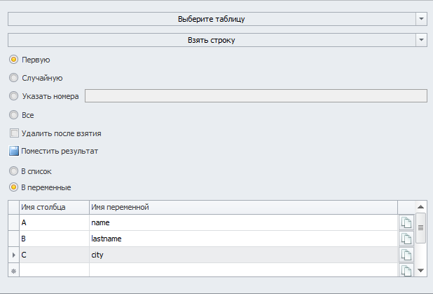
Task: Click copy icon in the empty new row
Action: pyautogui.click(x=406, y=270)
